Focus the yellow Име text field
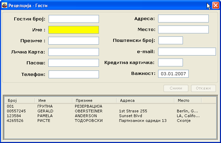 pyautogui.click(x=73, y=30)
